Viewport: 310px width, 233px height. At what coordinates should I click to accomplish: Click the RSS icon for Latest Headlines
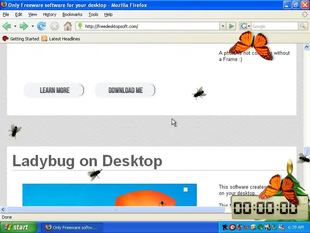click(44, 38)
